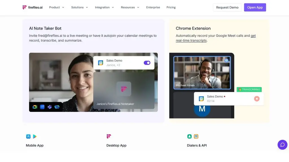Expand the Resources dropdown chevron
This screenshot has width=289, height=162.
[x=138, y=8]
